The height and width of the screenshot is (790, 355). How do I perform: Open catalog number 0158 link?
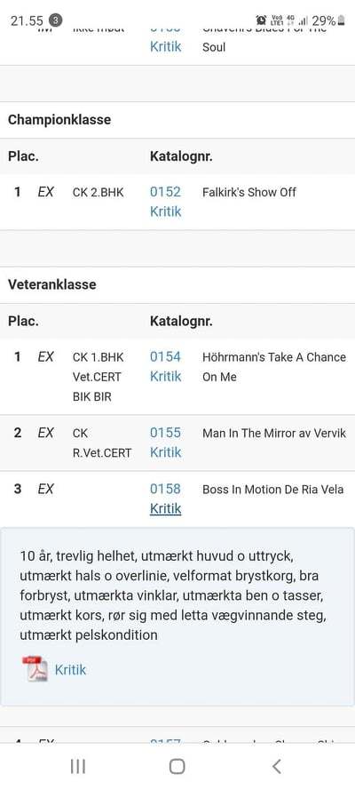[165, 490]
